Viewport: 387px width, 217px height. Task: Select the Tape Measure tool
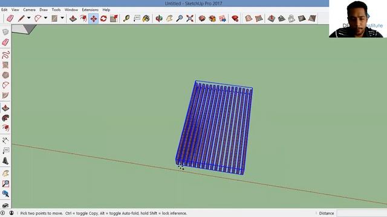pos(126,19)
